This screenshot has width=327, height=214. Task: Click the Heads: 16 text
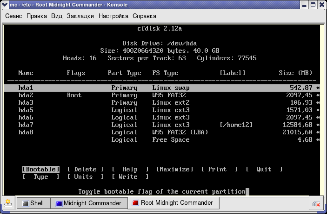point(80,58)
